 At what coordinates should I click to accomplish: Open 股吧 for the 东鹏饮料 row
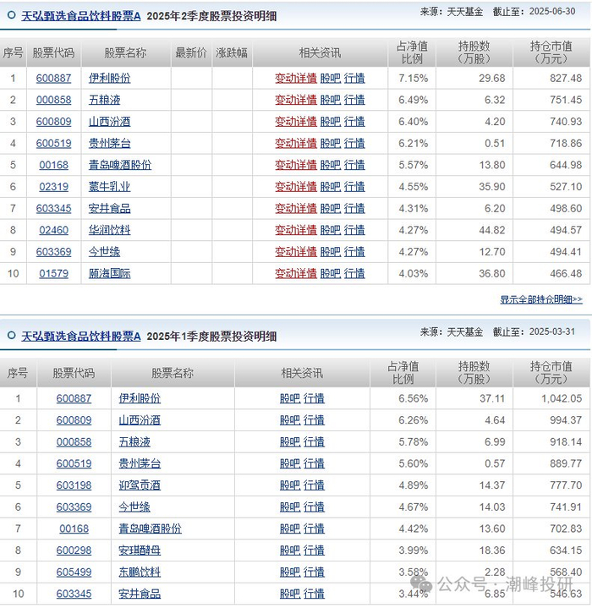pyautogui.click(x=290, y=572)
